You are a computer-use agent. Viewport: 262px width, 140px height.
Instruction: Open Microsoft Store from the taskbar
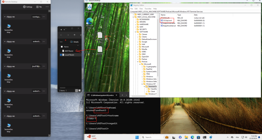[x=198, y=137]
